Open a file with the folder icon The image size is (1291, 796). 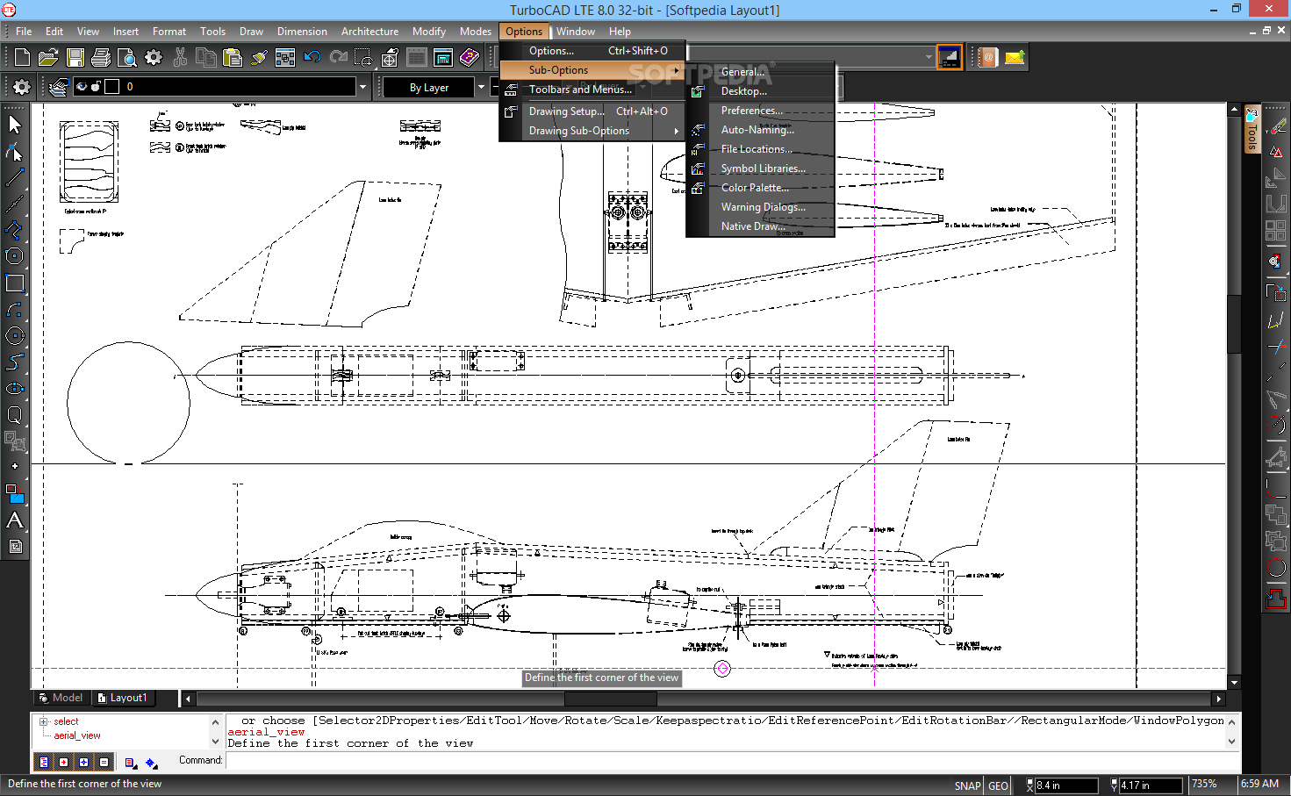48,58
